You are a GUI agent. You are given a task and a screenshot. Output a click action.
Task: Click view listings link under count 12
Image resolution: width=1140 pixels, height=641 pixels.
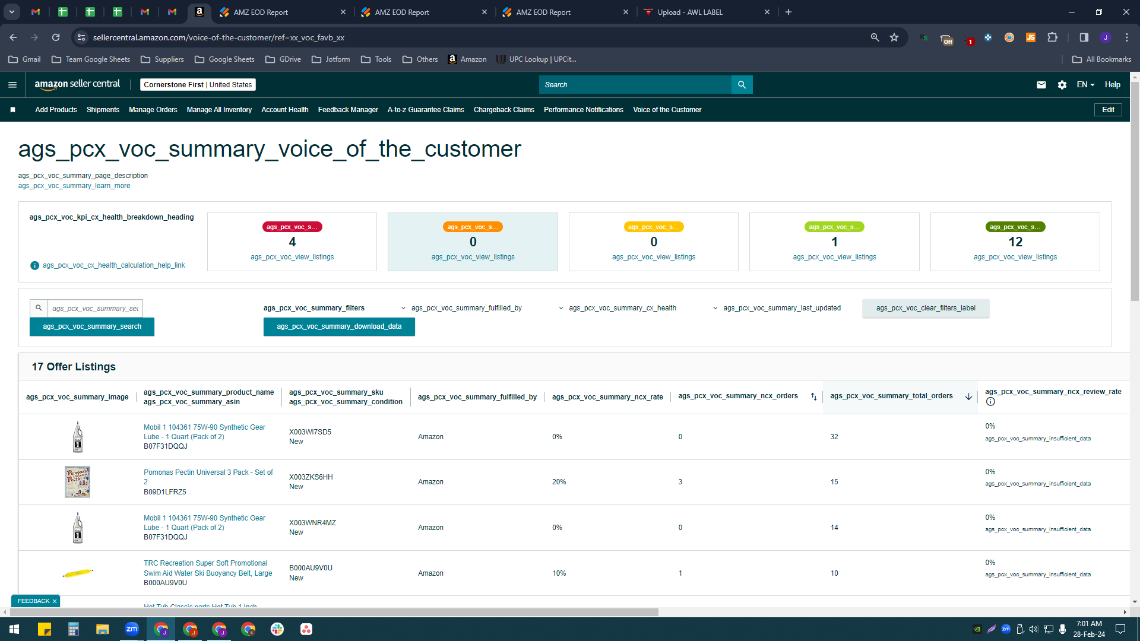[1015, 257]
